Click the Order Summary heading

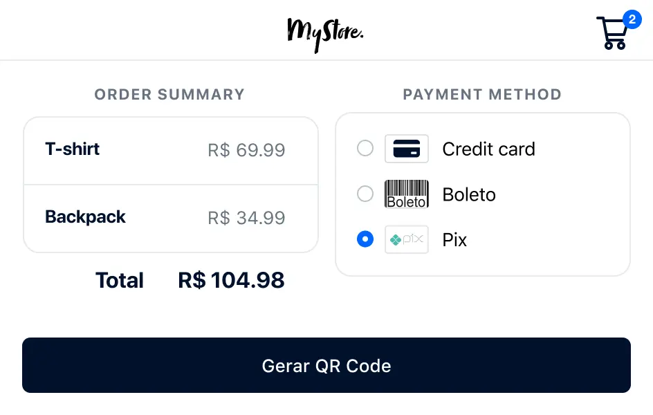point(169,95)
